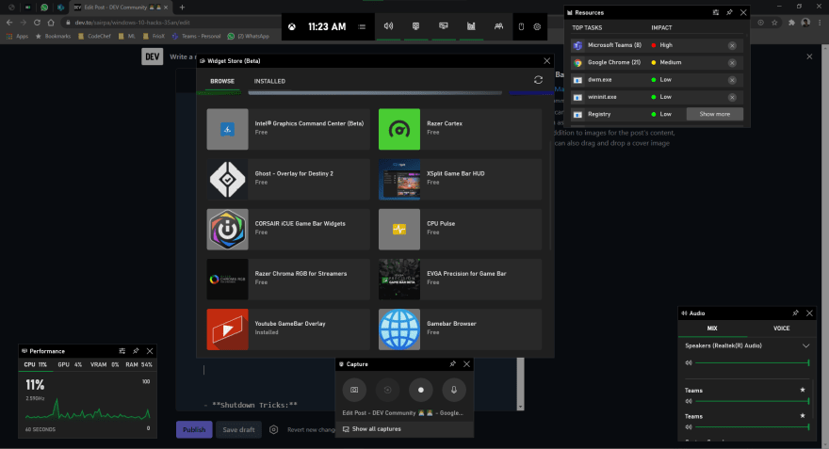Screen dimensions: 829x449
Task: End the wininit.exe task
Action: 732,97
